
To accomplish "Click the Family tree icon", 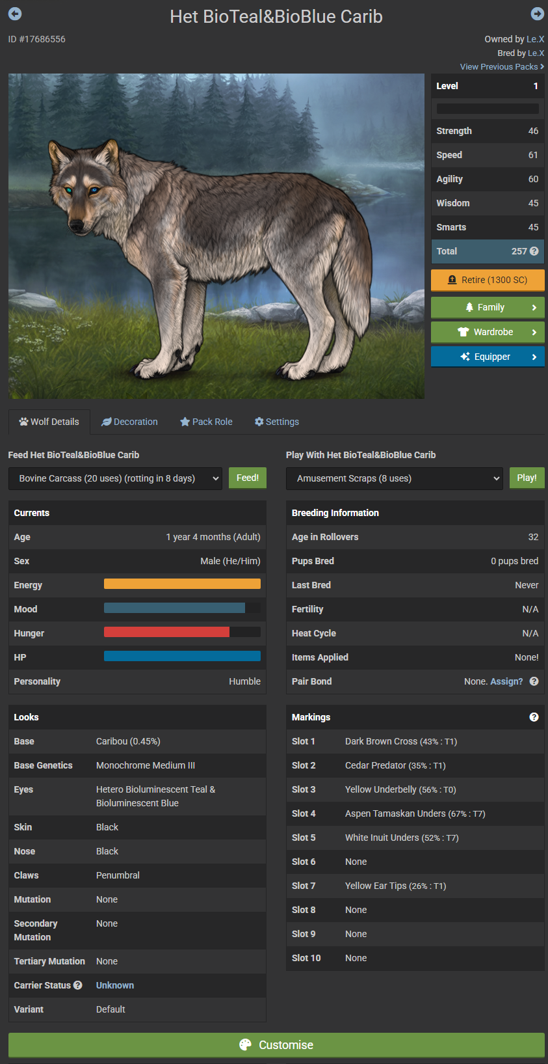I will tap(469, 307).
